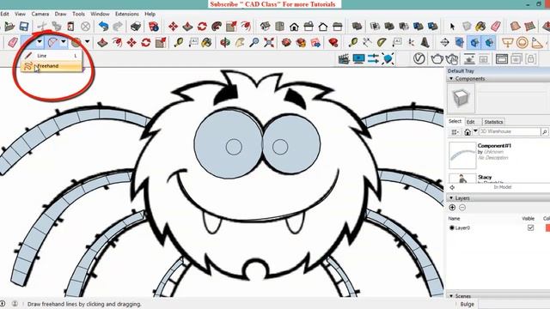550x309 pixels.
Task: Open the Help menu
Action: point(150,14)
